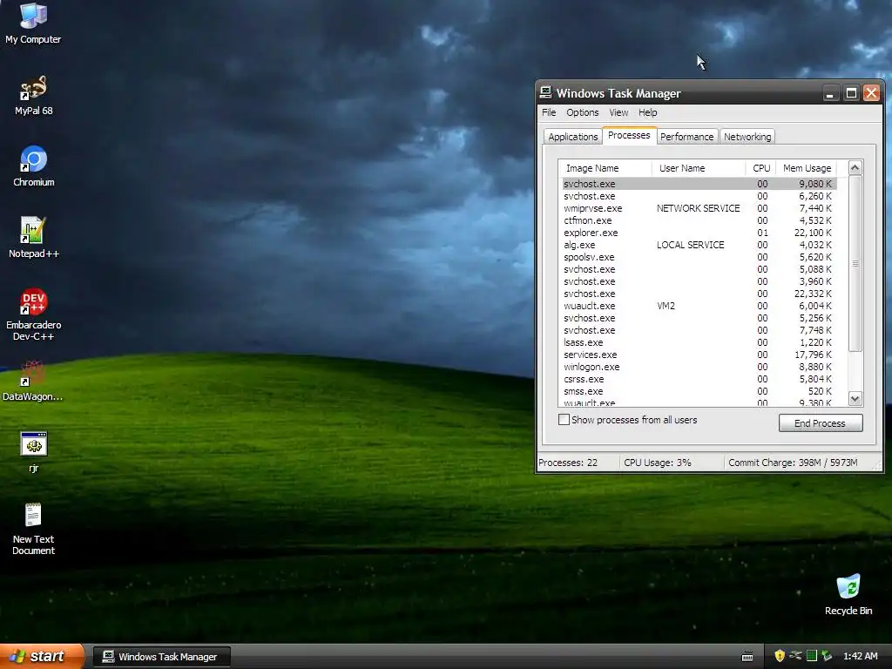Image resolution: width=892 pixels, height=669 pixels.
Task: Click the process list scrollbar thumb
Action: coord(855,263)
